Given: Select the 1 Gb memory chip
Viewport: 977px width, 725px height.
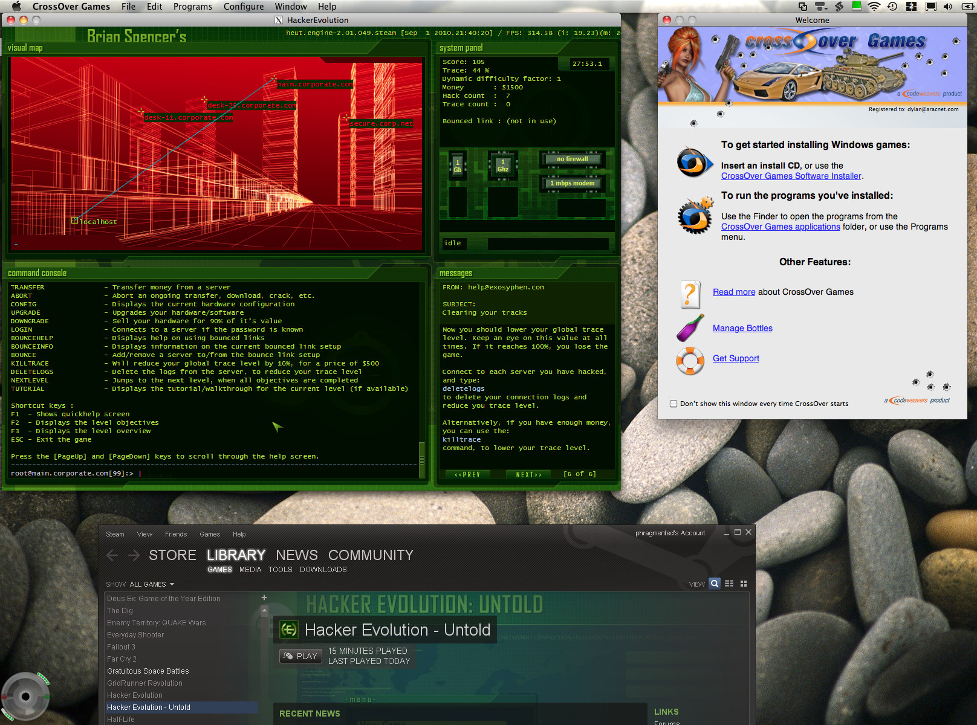Looking at the screenshot, I should [x=457, y=166].
